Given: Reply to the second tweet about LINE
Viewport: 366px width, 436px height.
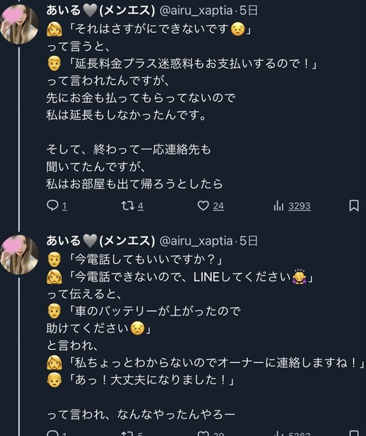Looking at the screenshot, I should [56, 433].
